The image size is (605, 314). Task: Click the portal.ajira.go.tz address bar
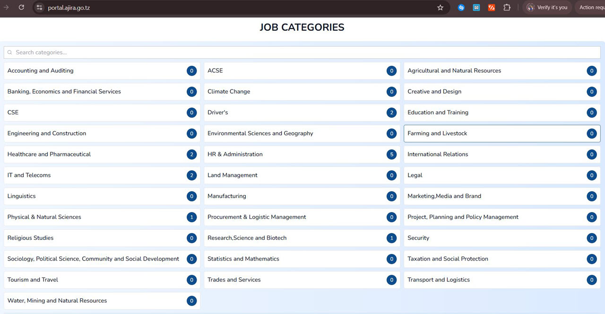click(236, 8)
